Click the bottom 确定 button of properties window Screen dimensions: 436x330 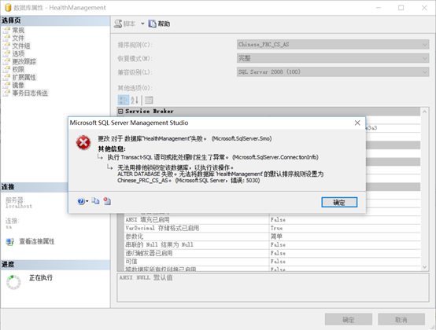(x=349, y=320)
